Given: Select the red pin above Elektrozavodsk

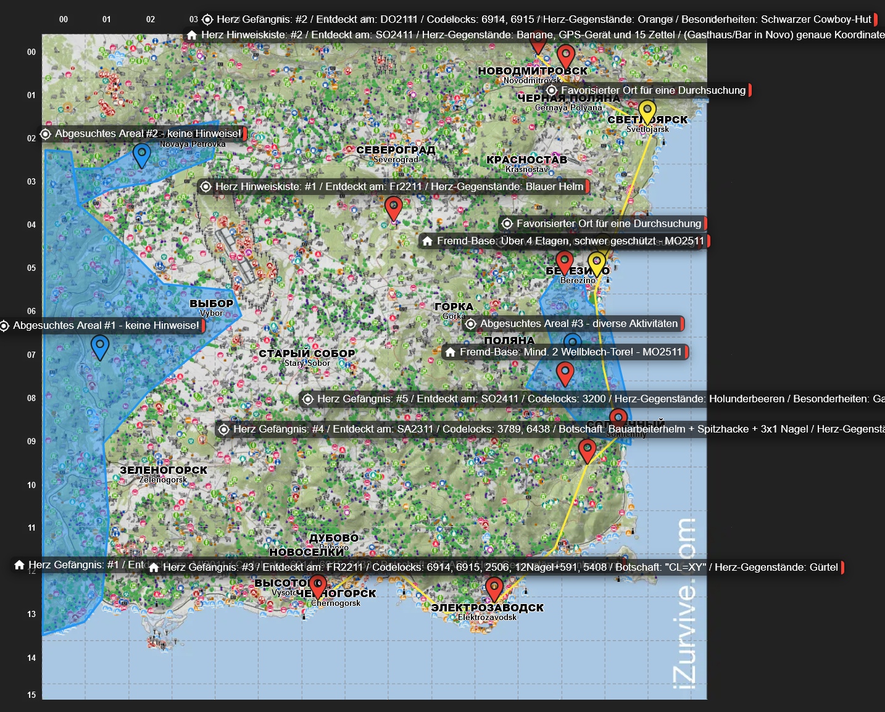Looking at the screenshot, I should coord(494,589).
